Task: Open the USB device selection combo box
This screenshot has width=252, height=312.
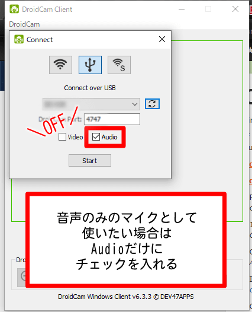Action: click(x=91, y=104)
